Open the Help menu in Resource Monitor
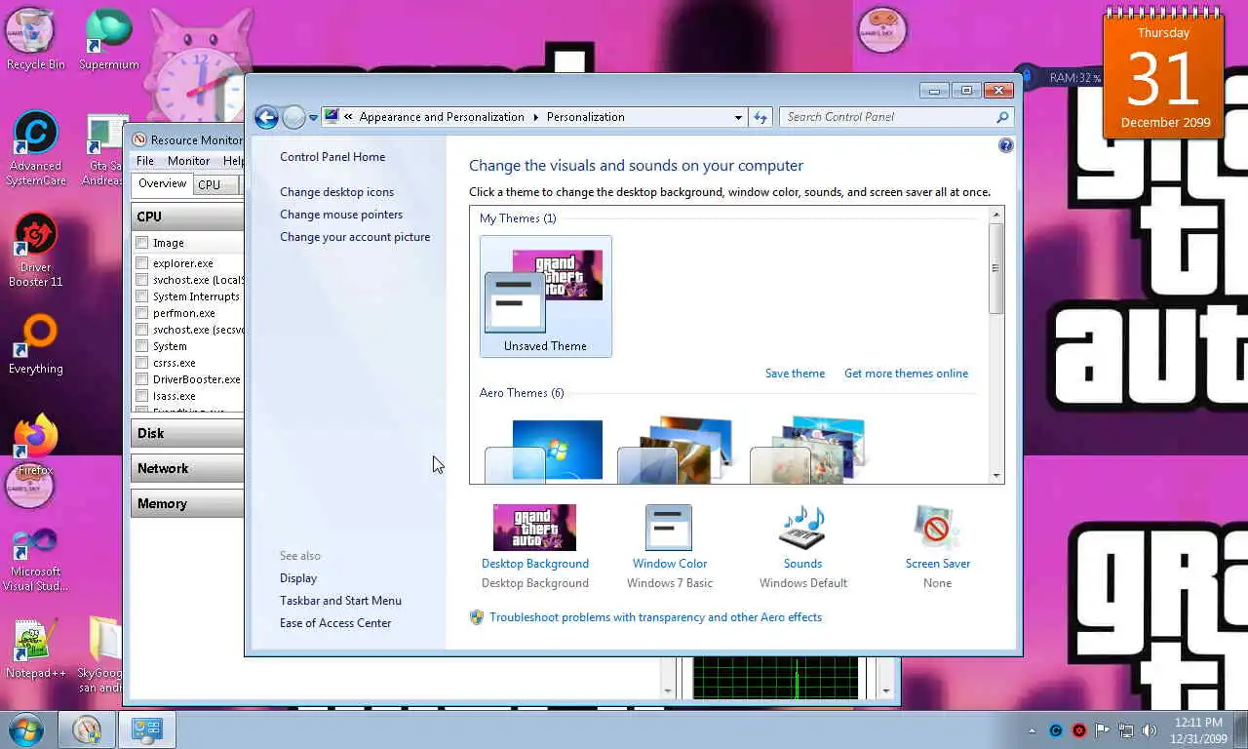 tap(232, 161)
